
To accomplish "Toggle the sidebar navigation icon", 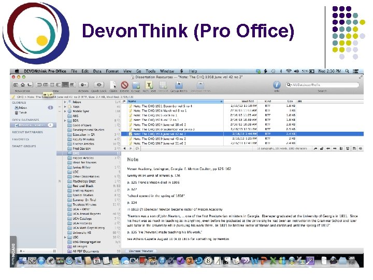I will click(x=16, y=85).
